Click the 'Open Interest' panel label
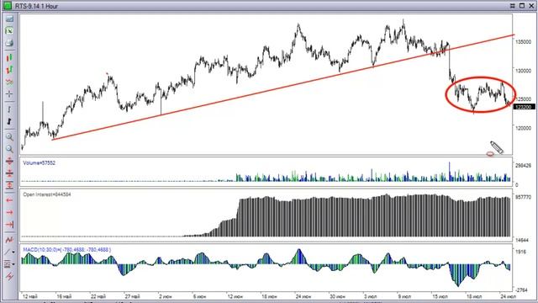Screen dimensions: 538x303 [47, 194]
